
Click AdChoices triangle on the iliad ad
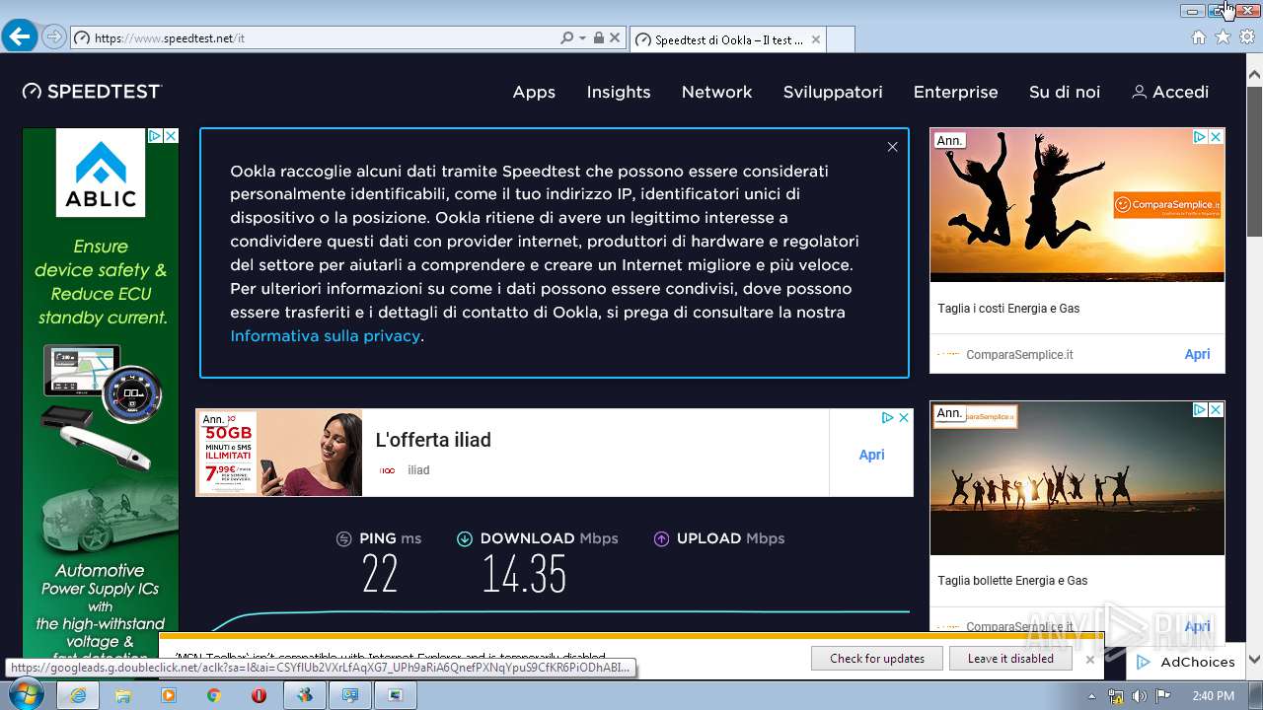point(887,418)
